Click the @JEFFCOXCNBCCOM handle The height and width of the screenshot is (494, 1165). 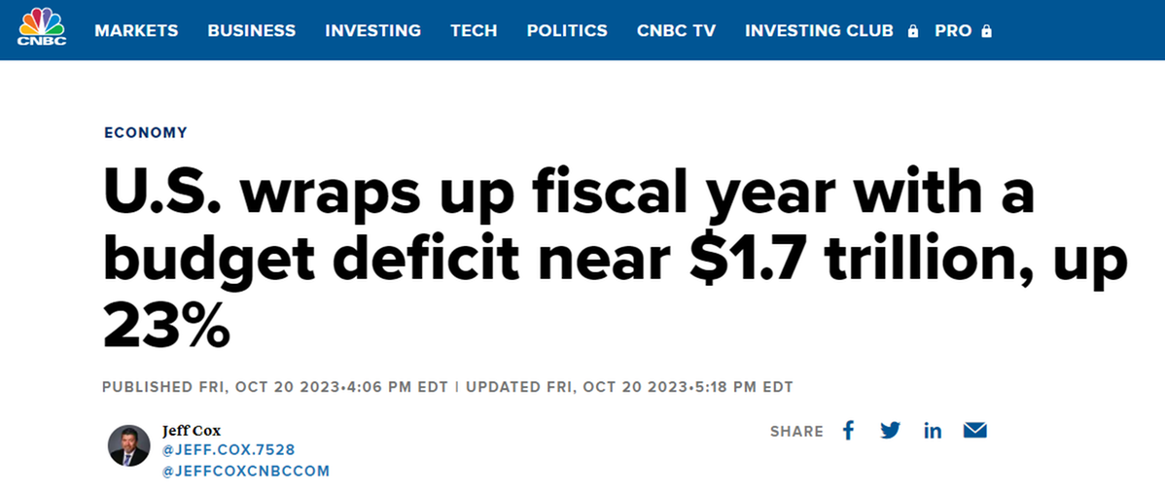click(x=246, y=471)
